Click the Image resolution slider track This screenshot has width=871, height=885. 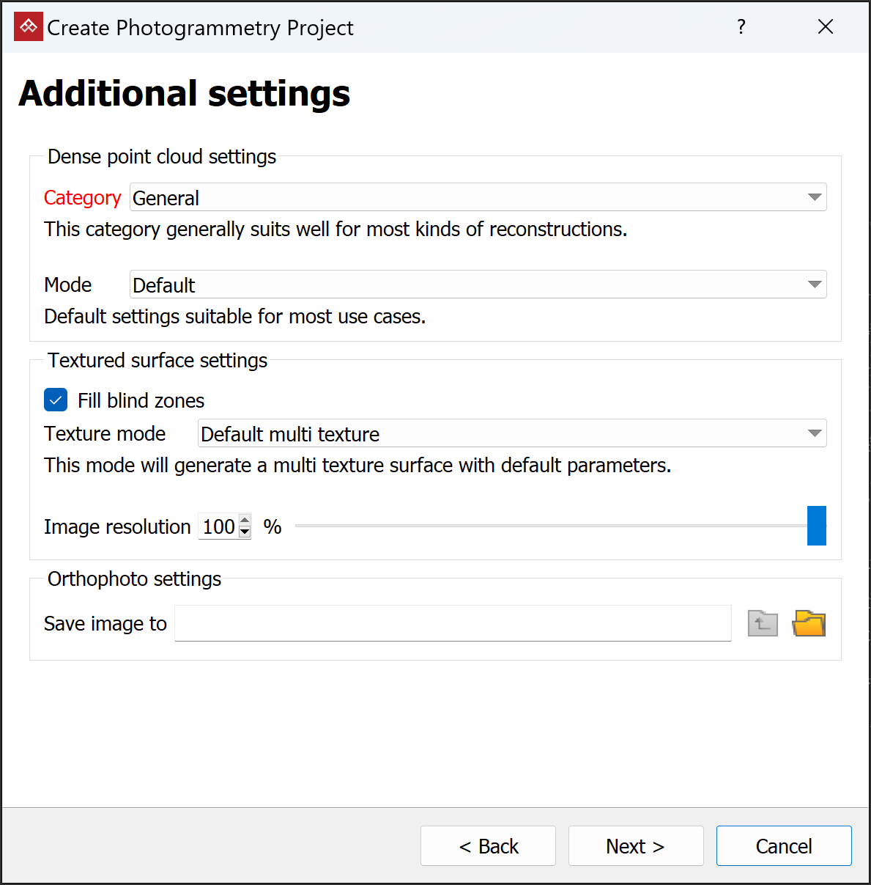point(549,526)
